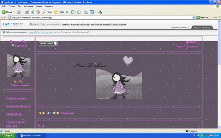Click the sidebar avatar girl image
The width and height of the screenshot is (221, 138).
click(19, 65)
